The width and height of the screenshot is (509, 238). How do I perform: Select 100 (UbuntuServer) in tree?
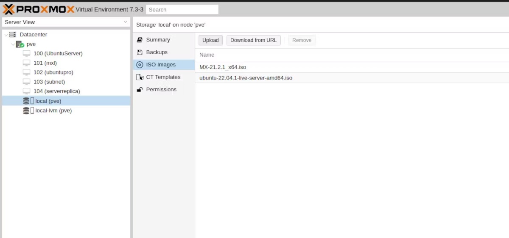coord(58,54)
